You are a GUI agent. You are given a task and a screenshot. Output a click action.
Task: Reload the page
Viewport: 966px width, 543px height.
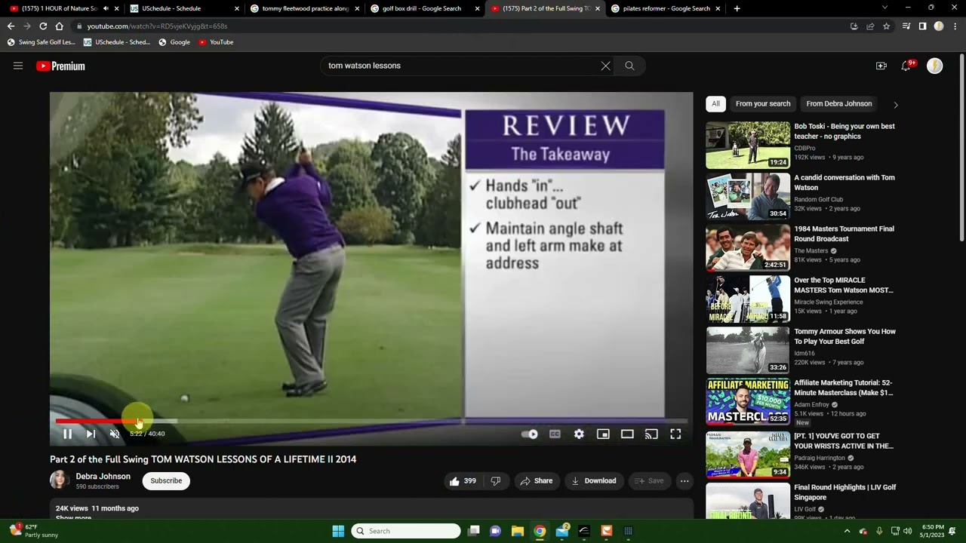pyautogui.click(x=43, y=26)
